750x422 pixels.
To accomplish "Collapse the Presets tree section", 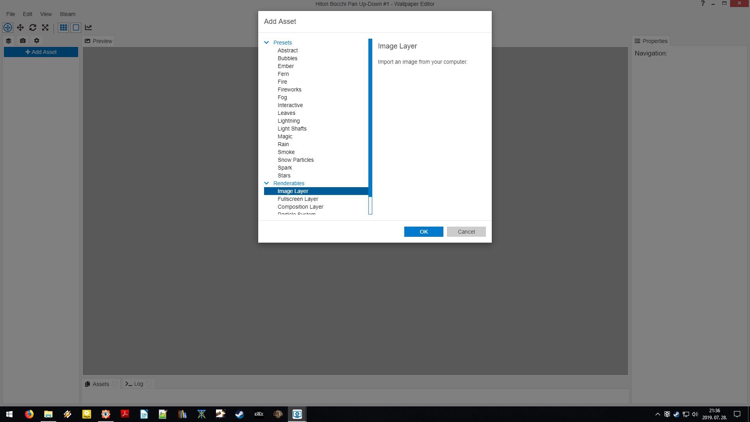I will click(266, 43).
